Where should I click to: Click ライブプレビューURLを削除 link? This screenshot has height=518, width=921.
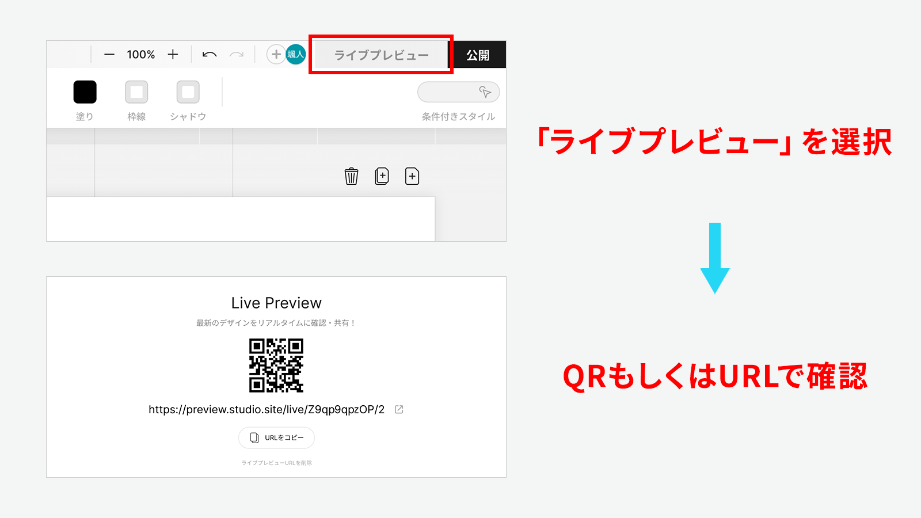pyautogui.click(x=277, y=463)
